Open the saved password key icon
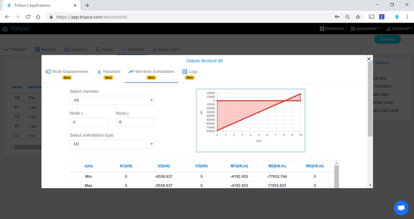Screen dimensions: 414x219 pos(337,17)
